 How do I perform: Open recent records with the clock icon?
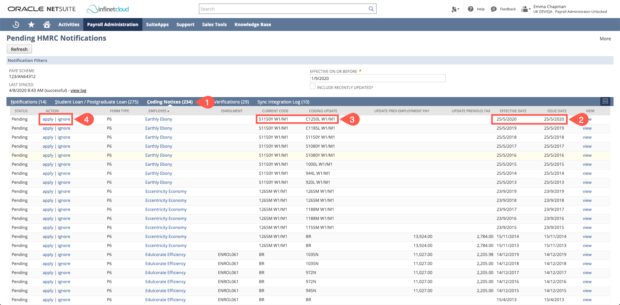(15, 24)
